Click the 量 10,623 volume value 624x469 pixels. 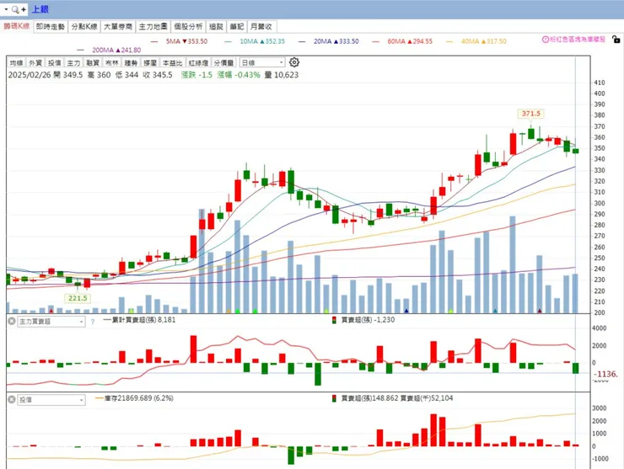click(x=282, y=75)
